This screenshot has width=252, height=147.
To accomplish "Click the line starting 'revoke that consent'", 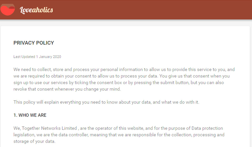I will coord(67,89).
